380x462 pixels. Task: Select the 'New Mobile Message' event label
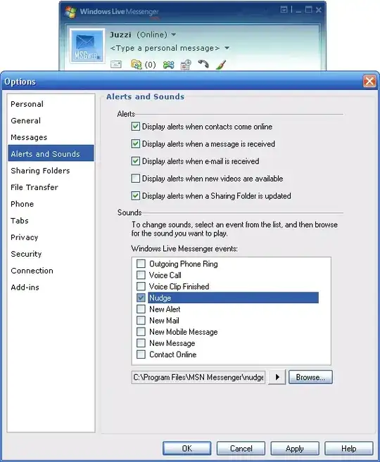[184, 332]
